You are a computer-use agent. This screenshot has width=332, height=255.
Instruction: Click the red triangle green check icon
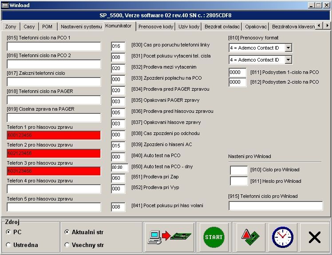[x=250, y=237]
